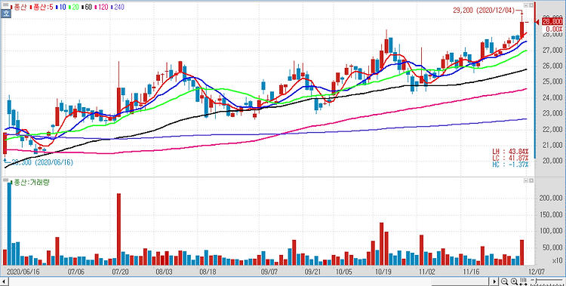The image size is (566, 286).
Task: Click the 11/16 date axis label
Action: (x=471, y=271)
